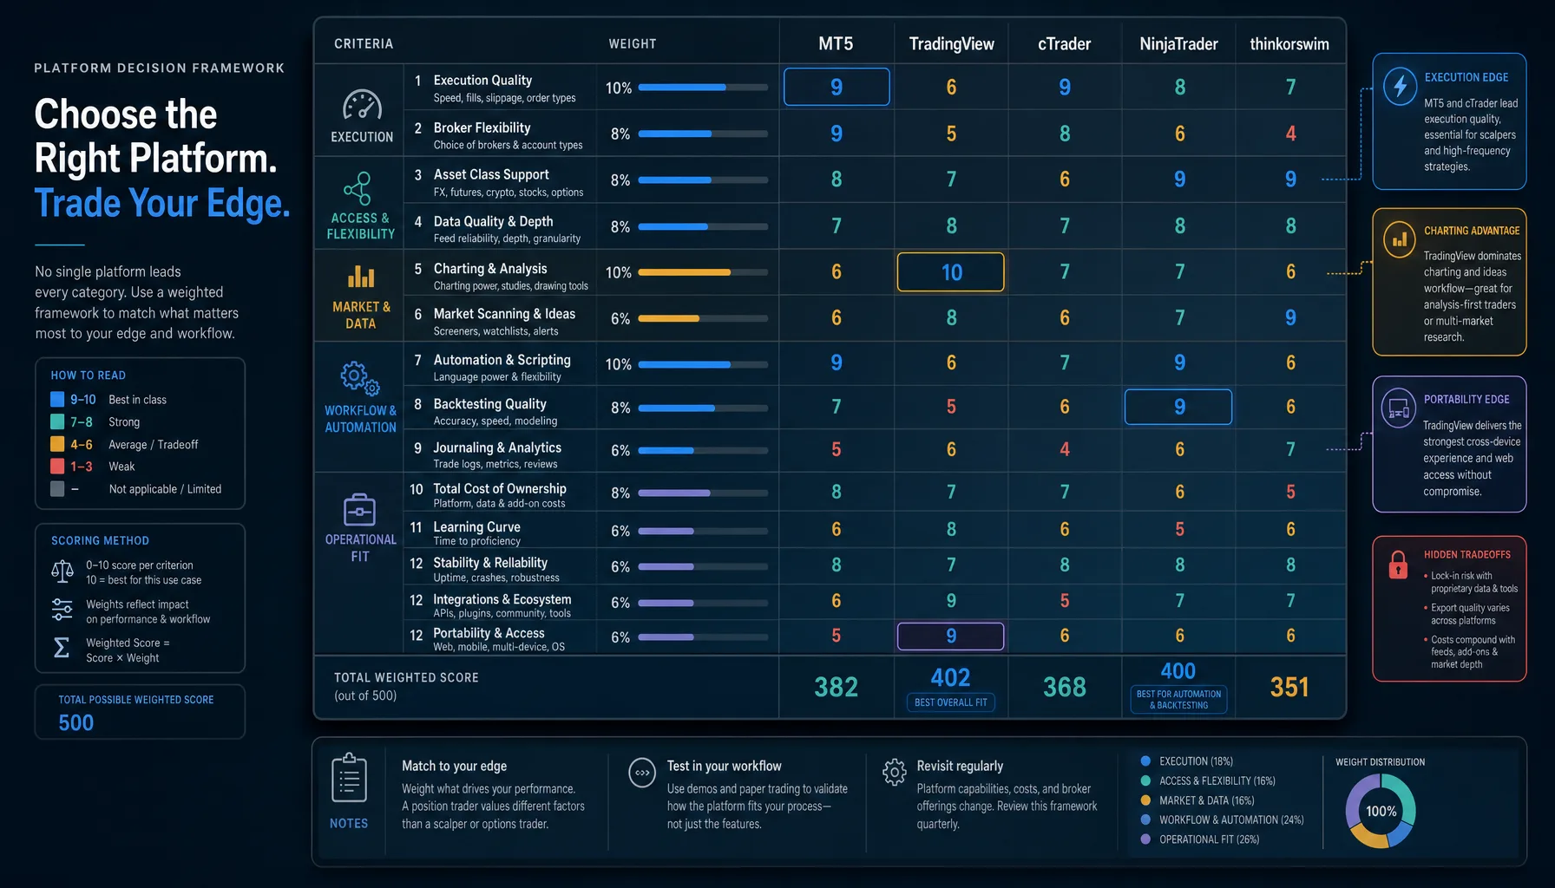Select the MT5 column header
The height and width of the screenshot is (888, 1555).
[836, 43]
